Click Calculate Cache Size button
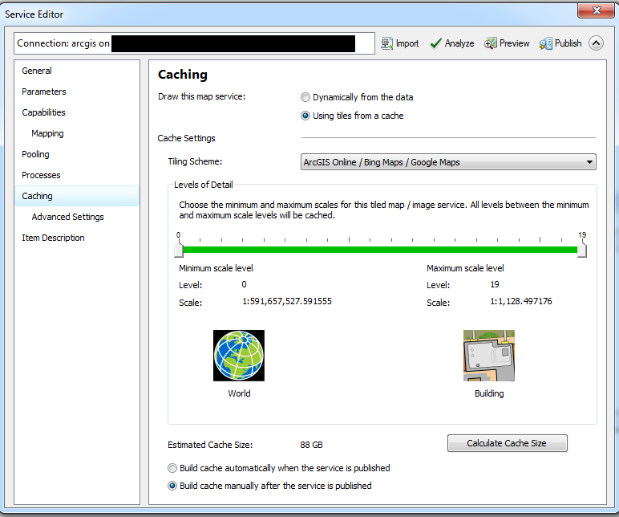This screenshot has height=517, width=619. point(507,443)
